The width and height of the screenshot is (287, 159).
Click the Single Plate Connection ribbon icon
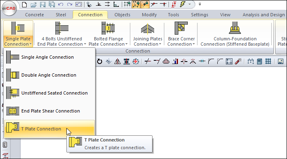[18, 28]
